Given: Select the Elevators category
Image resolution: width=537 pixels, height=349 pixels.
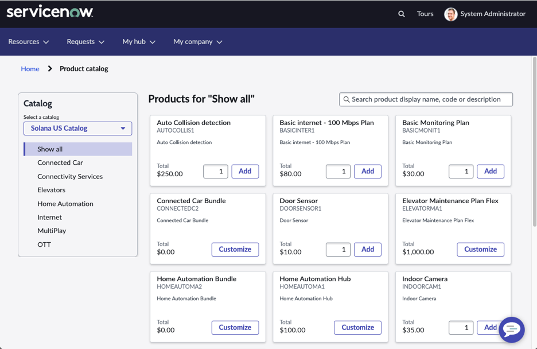Looking at the screenshot, I should [52, 190].
